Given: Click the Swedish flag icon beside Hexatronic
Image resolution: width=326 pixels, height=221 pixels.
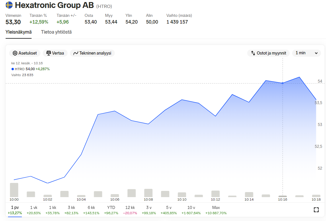Looking at the screenshot, I should (x=9, y=5).
